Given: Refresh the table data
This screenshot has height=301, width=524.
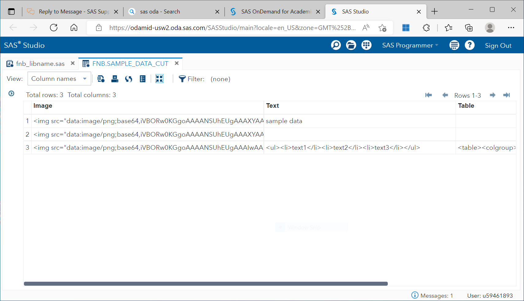Looking at the screenshot, I should (x=129, y=79).
